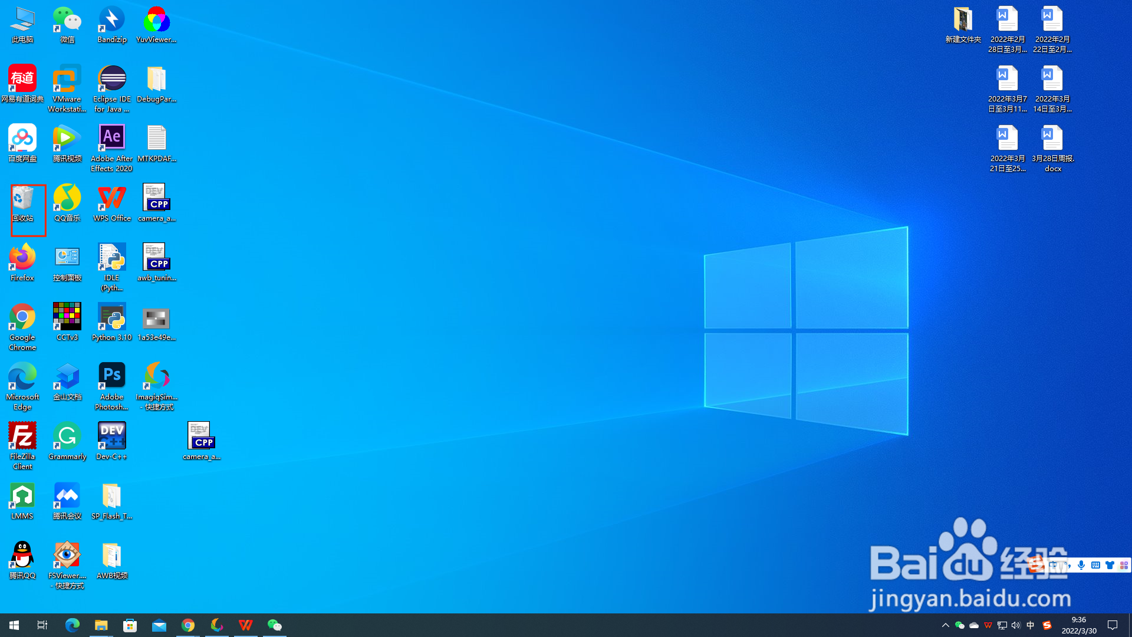1132x637 pixels.
Task: Select the VMware Workstation desktop shortcut
Action: pos(67,89)
